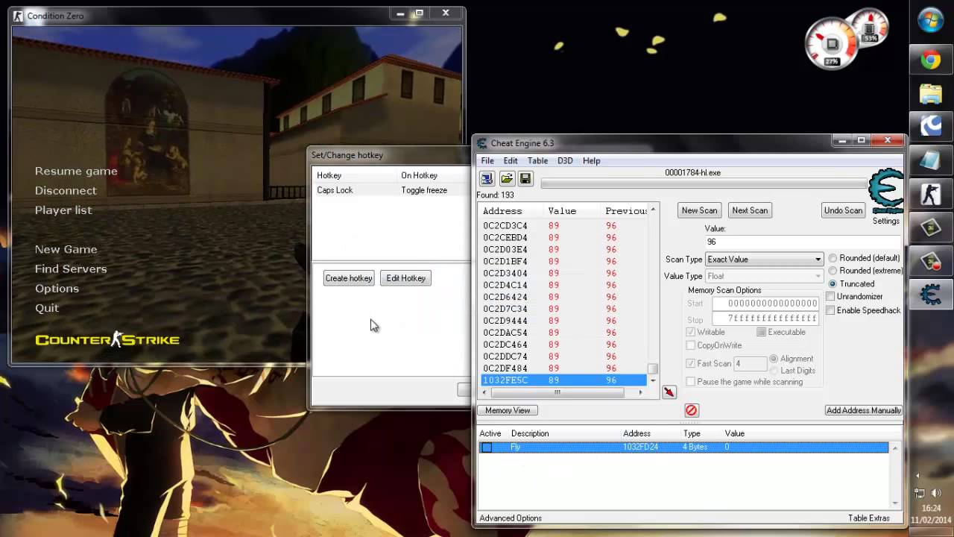Click the taskbar icon with red dot
The image size is (954, 537).
pos(931,260)
